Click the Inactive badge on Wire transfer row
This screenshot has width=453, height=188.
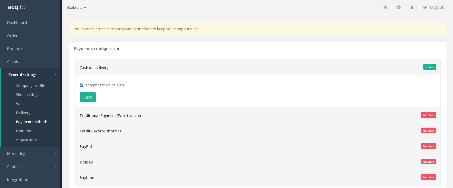[x=429, y=115]
